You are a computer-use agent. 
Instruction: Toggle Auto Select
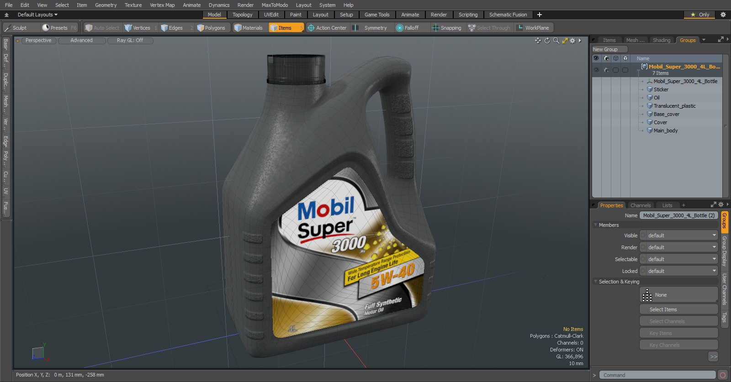click(102, 28)
